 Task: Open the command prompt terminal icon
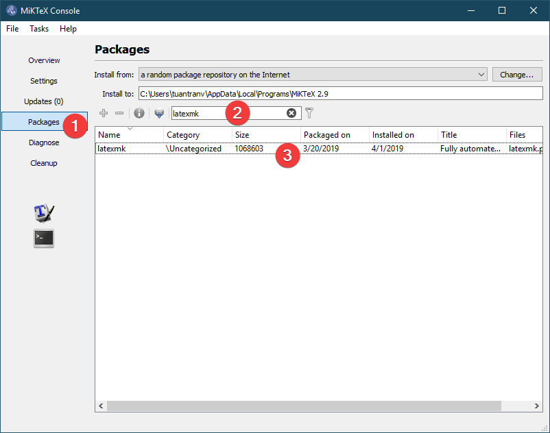(44, 238)
